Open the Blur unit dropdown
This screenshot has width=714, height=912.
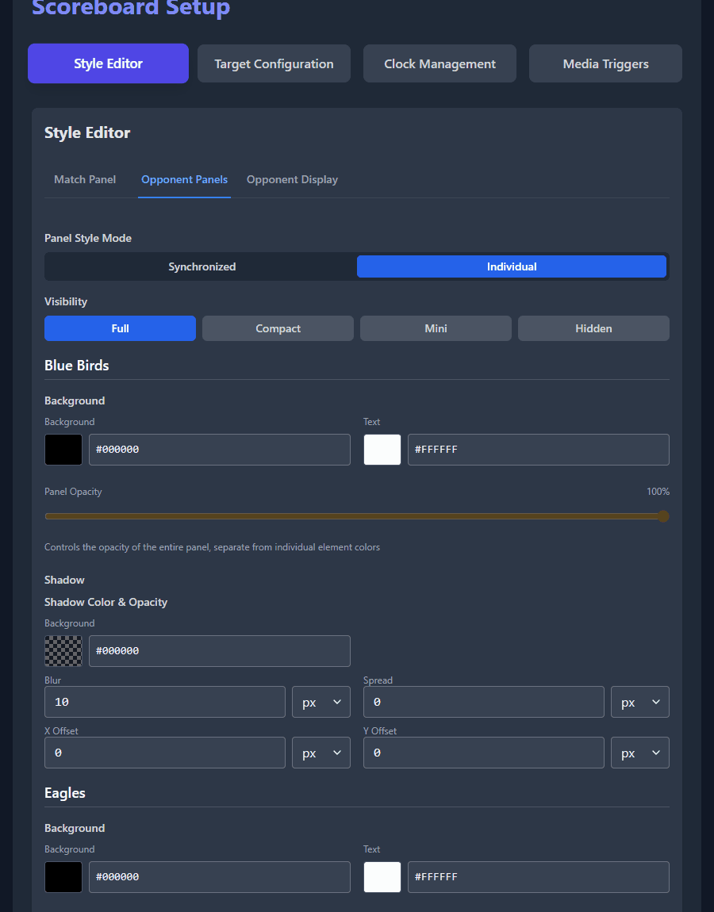click(321, 702)
